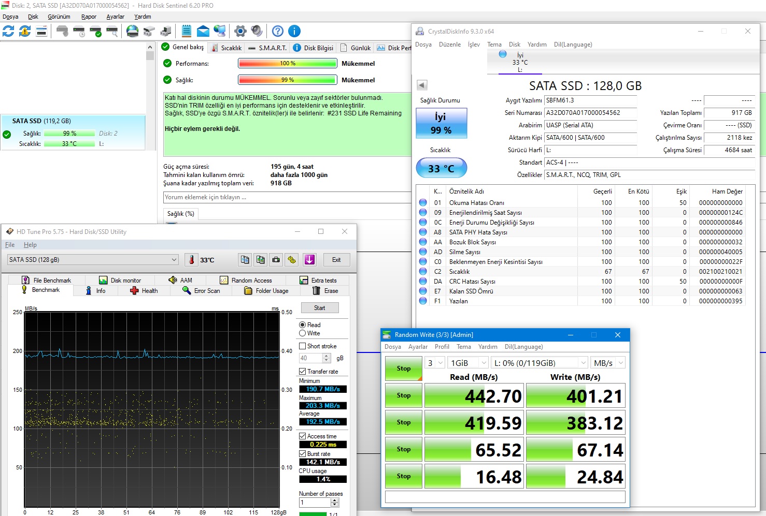
Task: Click the Exit button in HD Tune
Action: coord(336,260)
